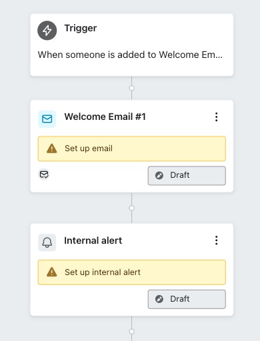
Task: Click the Set up internal alert banner
Action: (x=132, y=272)
